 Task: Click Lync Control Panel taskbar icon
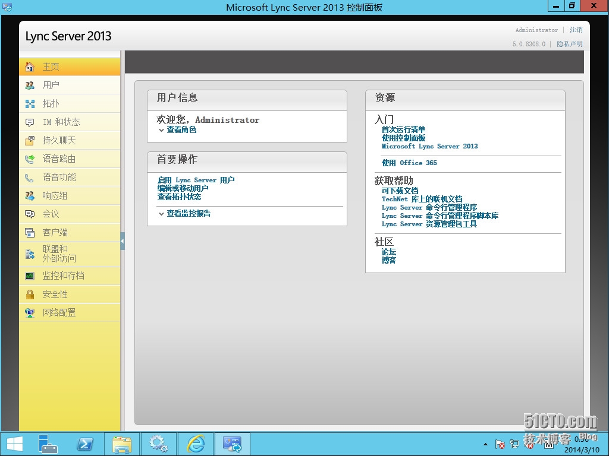click(x=233, y=444)
